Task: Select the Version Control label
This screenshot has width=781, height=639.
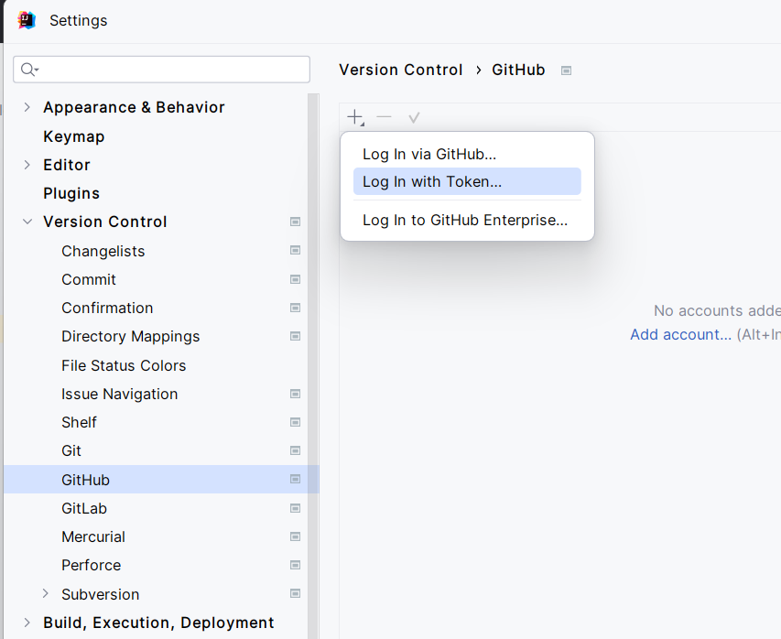Action: (105, 222)
